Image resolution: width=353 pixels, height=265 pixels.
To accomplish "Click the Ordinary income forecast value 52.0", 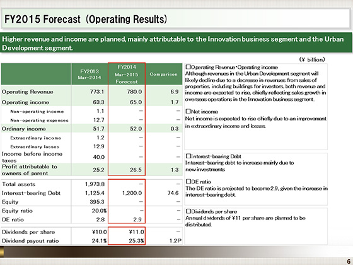I will tap(136, 129).
